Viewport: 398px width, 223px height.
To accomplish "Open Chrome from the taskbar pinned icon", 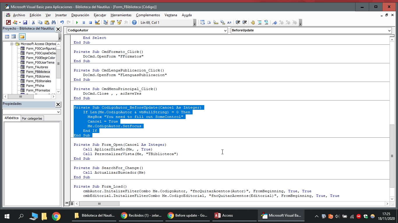I will point(56,216).
